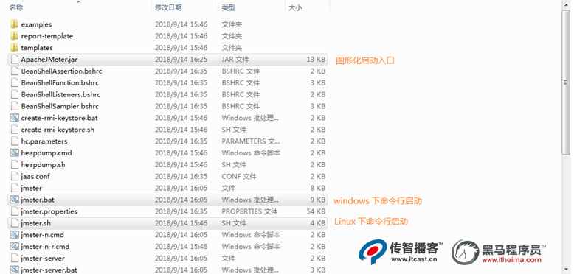The image size is (574, 274).
Task: Click the jmeter-server file icon
Action: point(14,259)
